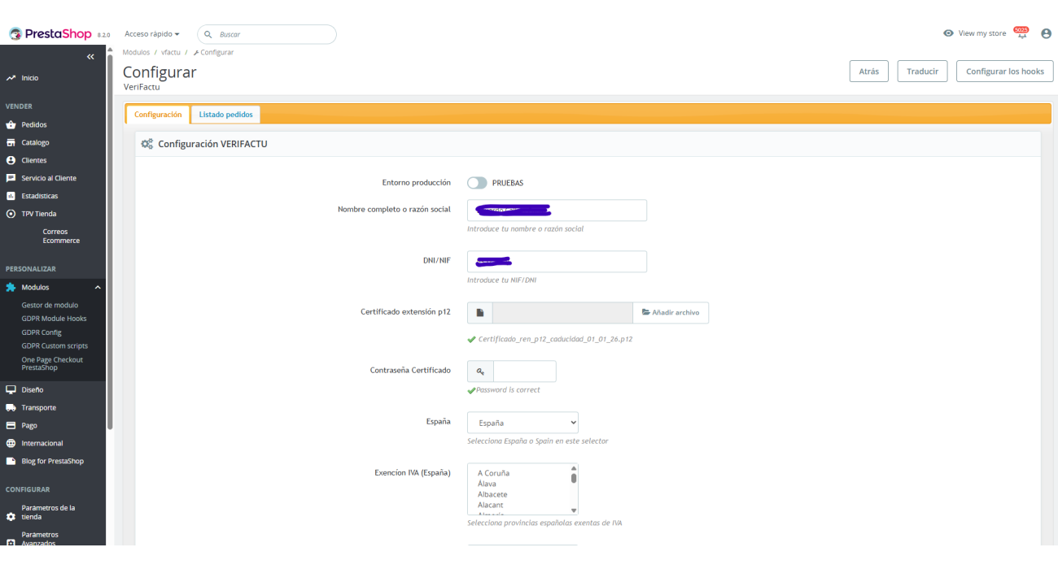Click the Internacional globe icon
The image size is (1058, 569).
click(11, 444)
